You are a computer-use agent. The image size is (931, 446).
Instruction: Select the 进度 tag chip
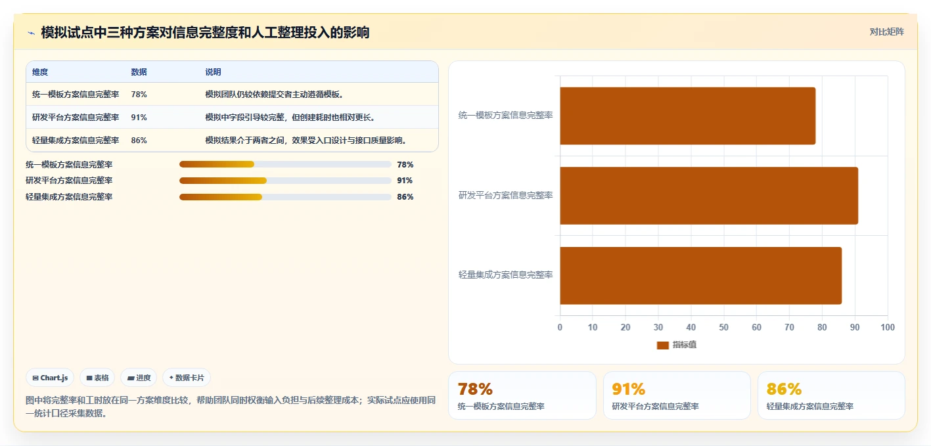(x=139, y=378)
